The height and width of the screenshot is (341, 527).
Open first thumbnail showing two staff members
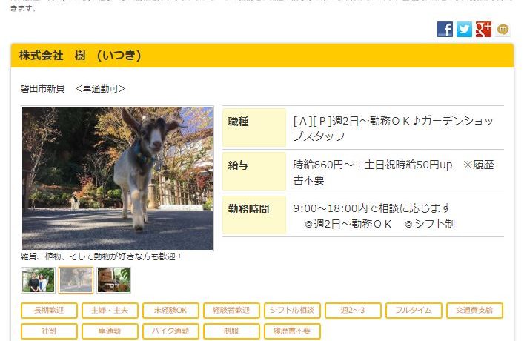38,280
